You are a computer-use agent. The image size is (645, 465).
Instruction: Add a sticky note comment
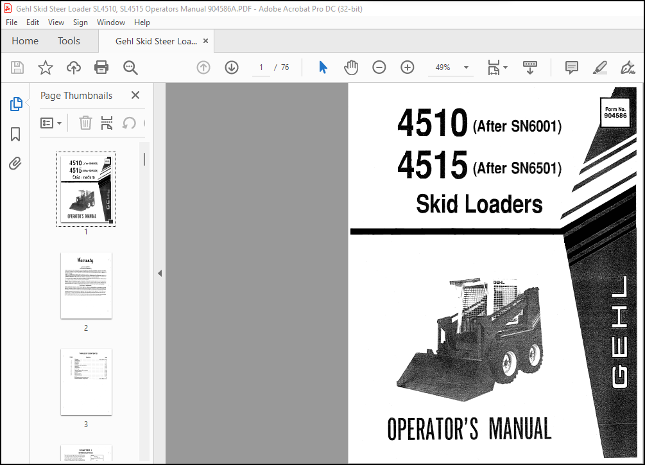pyautogui.click(x=572, y=67)
